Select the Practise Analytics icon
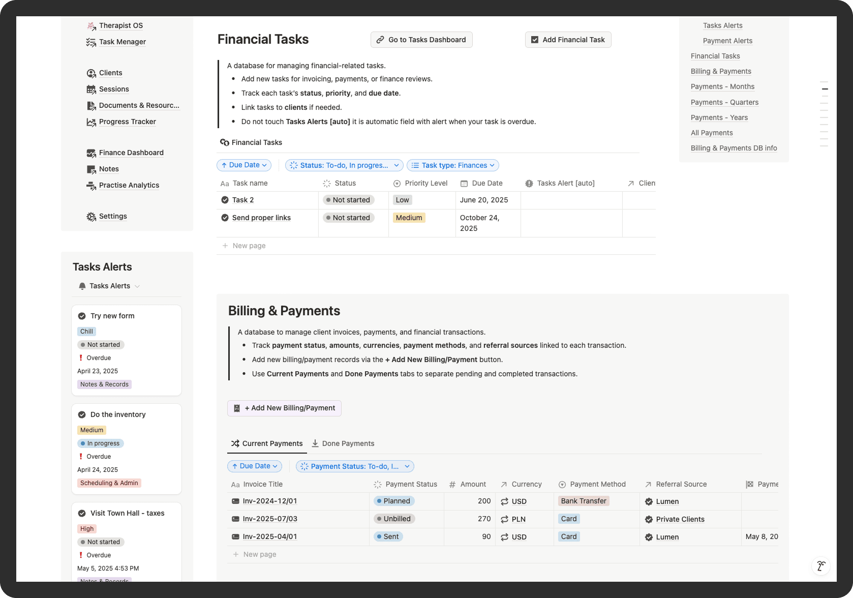The image size is (853, 598). pyautogui.click(x=92, y=185)
